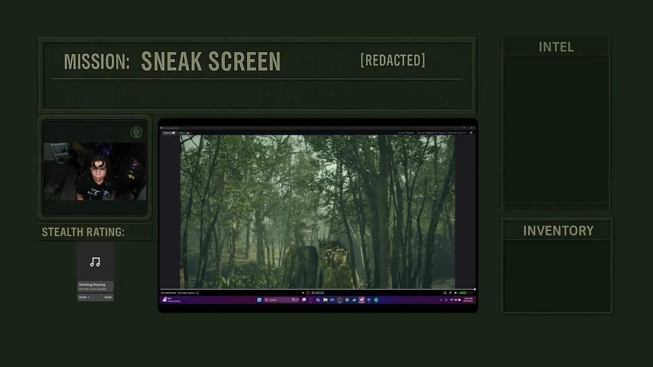This screenshot has width=653, height=367.
Task: Click the Nothing Playing track title
Action: click(92, 284)
